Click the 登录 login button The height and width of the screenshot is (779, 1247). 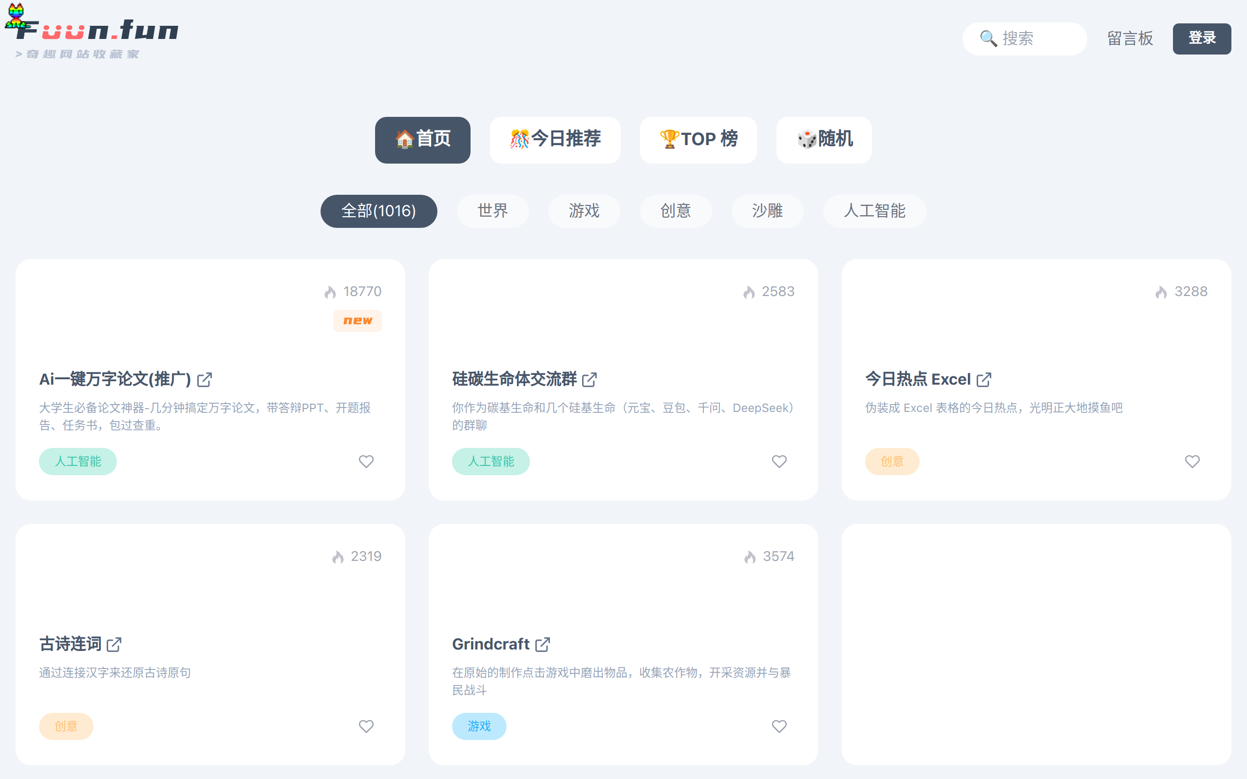(x=1202, y=38)
